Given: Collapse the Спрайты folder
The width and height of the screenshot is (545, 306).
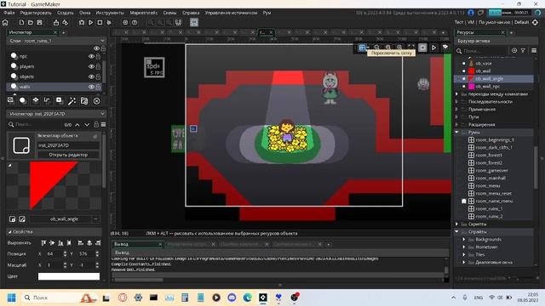Looking at the screenshot, I should point(457,232).
